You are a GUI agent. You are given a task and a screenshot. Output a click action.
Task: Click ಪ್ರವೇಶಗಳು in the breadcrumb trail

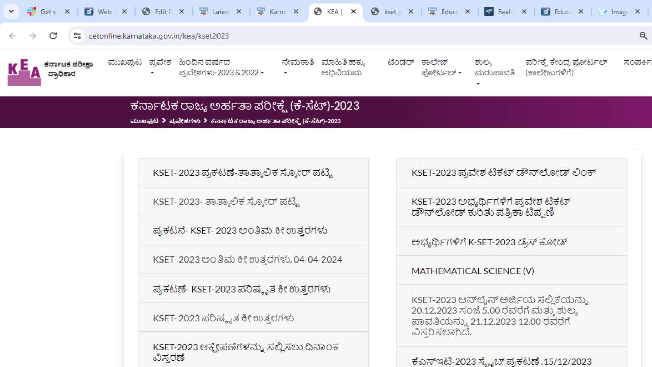(x=184, y=121)
